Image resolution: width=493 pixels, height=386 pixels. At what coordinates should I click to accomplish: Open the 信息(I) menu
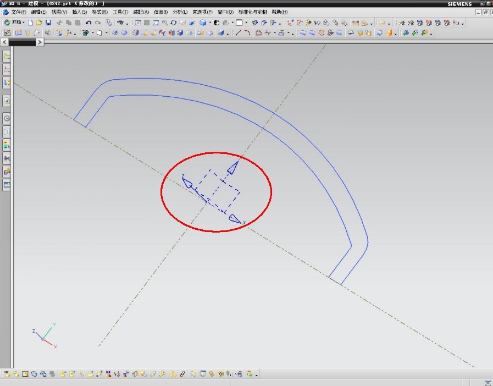(160, 12)
